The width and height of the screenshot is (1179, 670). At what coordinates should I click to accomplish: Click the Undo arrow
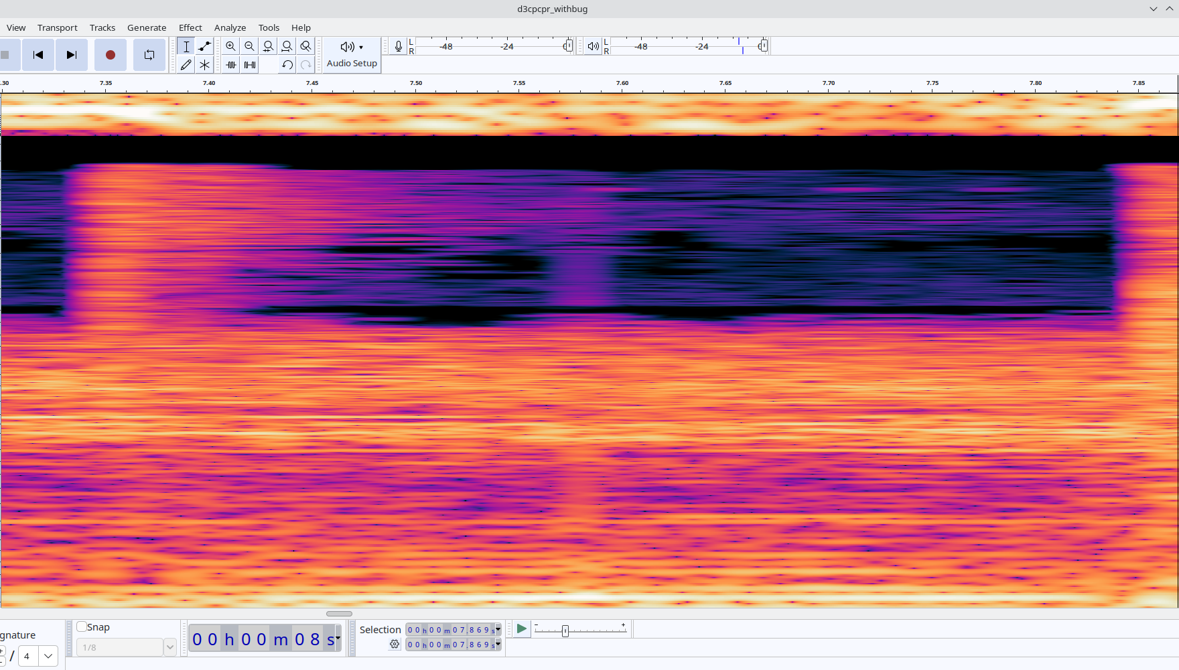point(287,65)
